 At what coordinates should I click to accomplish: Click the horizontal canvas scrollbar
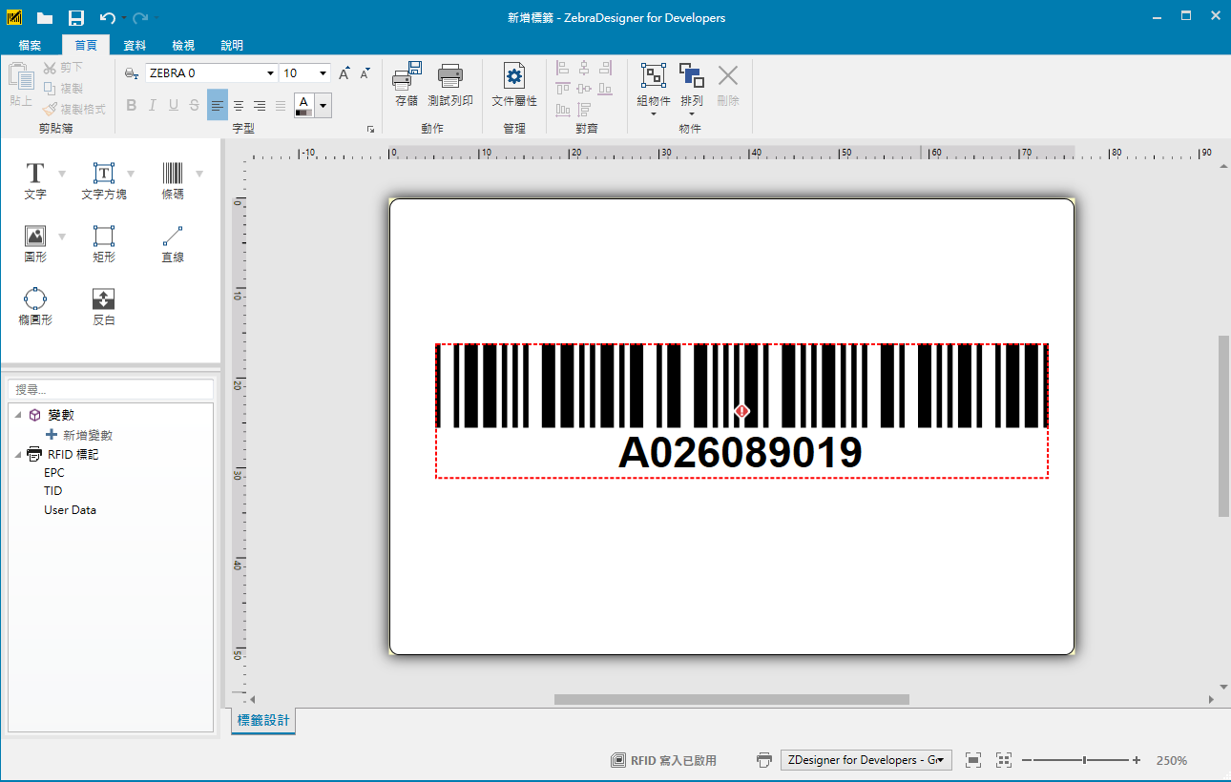[x=732, y=699]
